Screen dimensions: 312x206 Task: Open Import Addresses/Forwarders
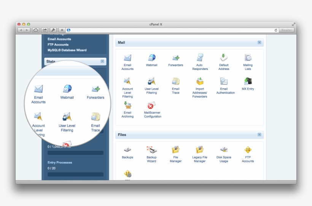click(x=200, y=87)
